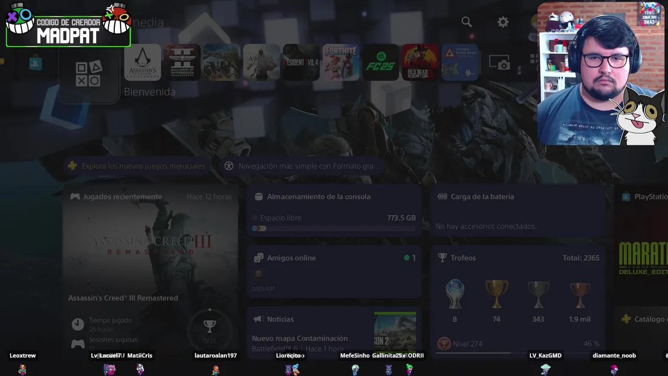Select the silver trophy icon
Viewport: 668px width, 376px height.
[538, 294]
